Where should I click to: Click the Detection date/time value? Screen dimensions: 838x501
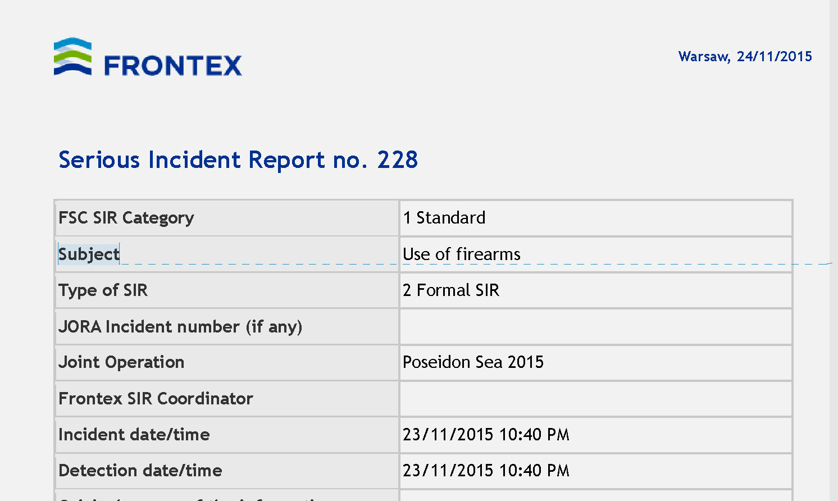pos(486,471)
